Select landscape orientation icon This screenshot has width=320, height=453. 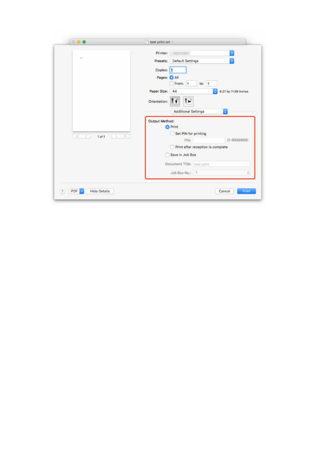pos(188,101)
